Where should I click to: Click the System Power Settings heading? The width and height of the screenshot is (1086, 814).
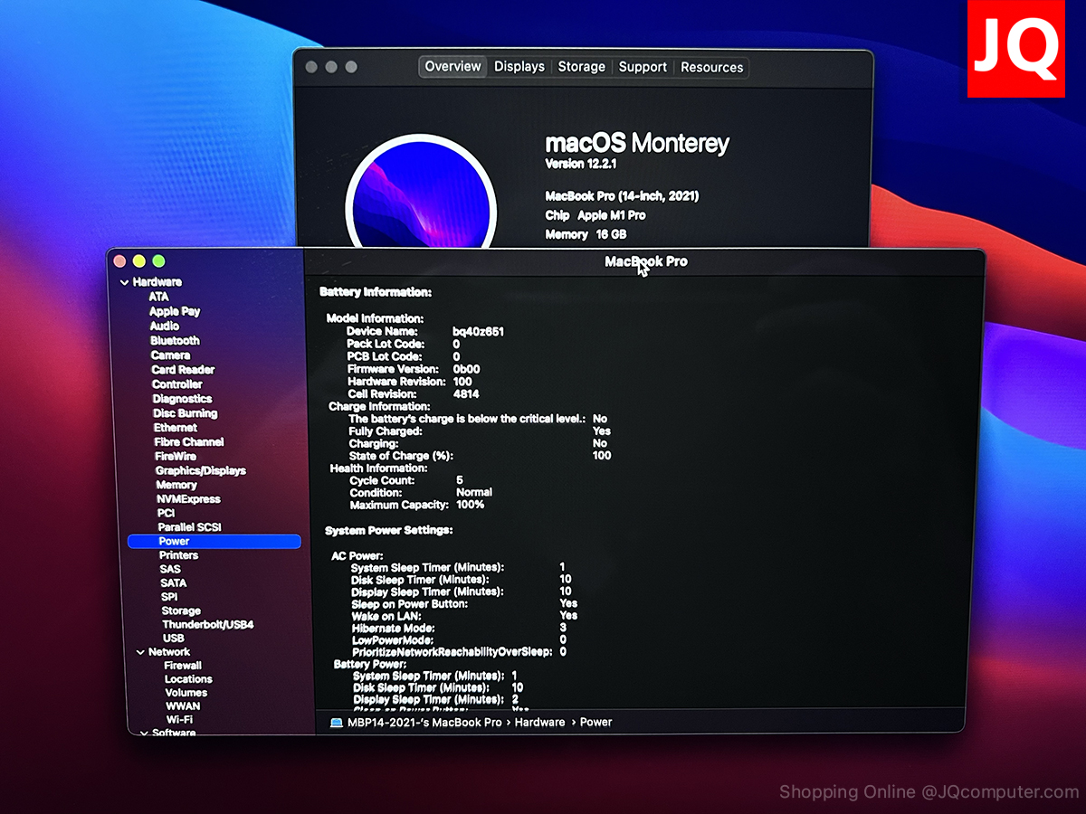click(389, 530)
